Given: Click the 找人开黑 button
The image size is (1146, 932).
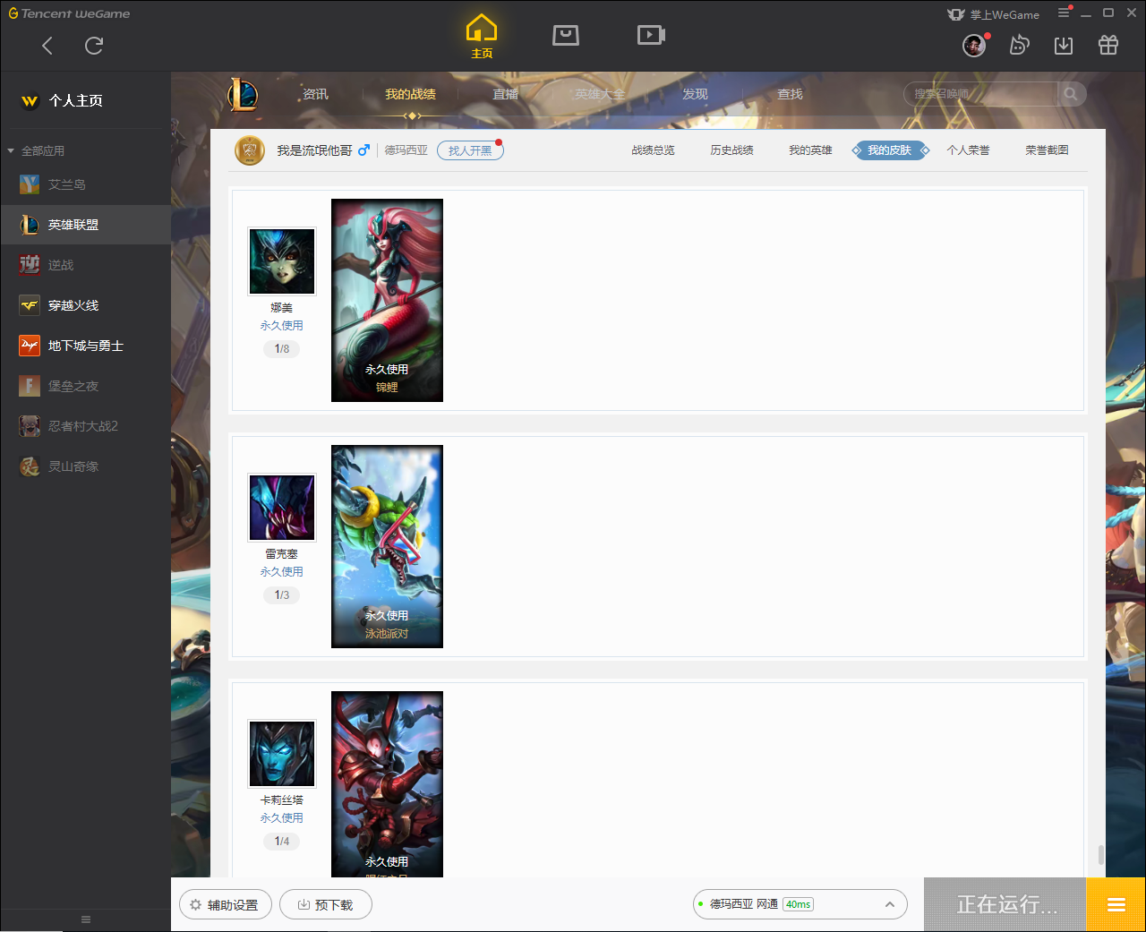Looking at the screenshot, I should click(x=470, y=150).
